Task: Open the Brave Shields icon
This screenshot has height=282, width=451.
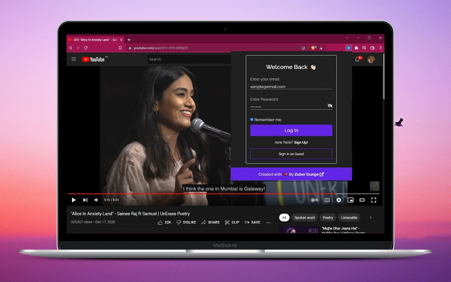Action: pyautogui.click(x=313, y=48)
